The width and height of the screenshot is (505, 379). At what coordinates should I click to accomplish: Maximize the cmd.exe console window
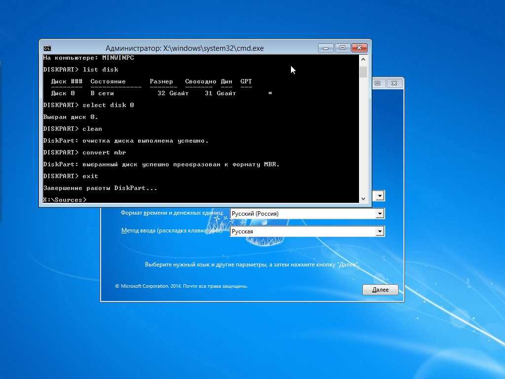[342, 48]
